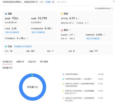This screenshot has height=106, width=117.
Task: Click the 152万 impressions value
Action: pyautogui.click(x=15, y=18)
